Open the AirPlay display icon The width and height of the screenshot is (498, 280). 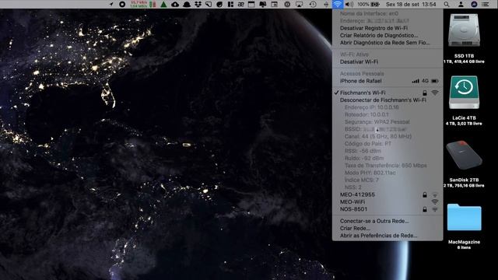click(x=299, y=4)
